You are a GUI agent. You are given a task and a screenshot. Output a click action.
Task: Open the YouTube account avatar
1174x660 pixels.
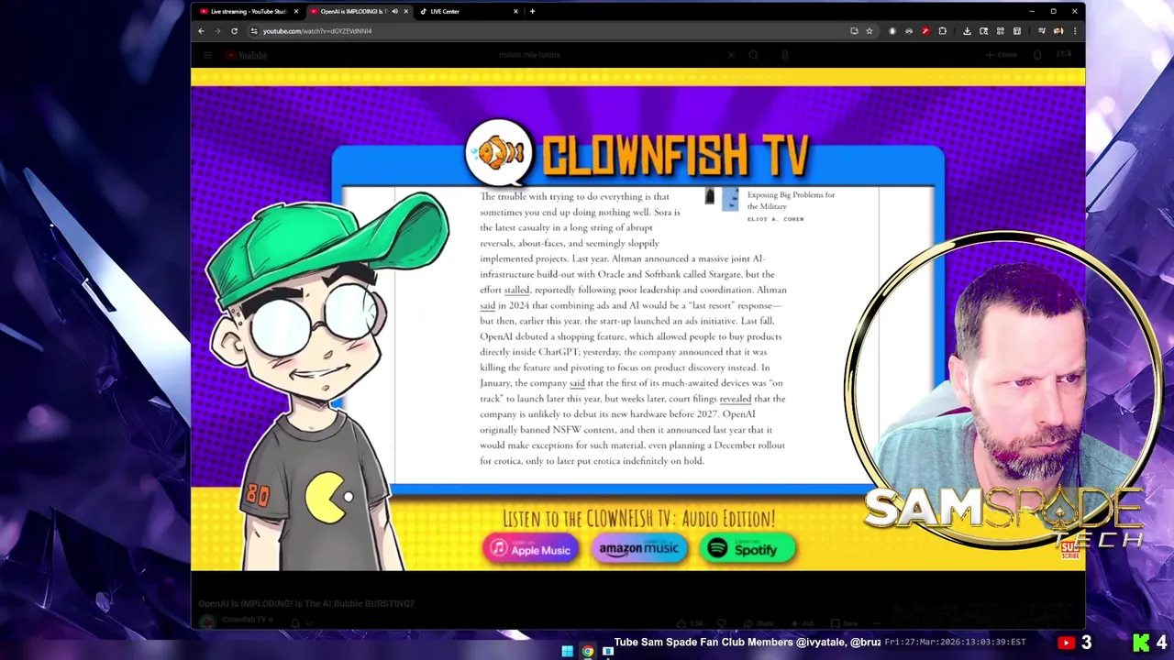[1064, 55]
